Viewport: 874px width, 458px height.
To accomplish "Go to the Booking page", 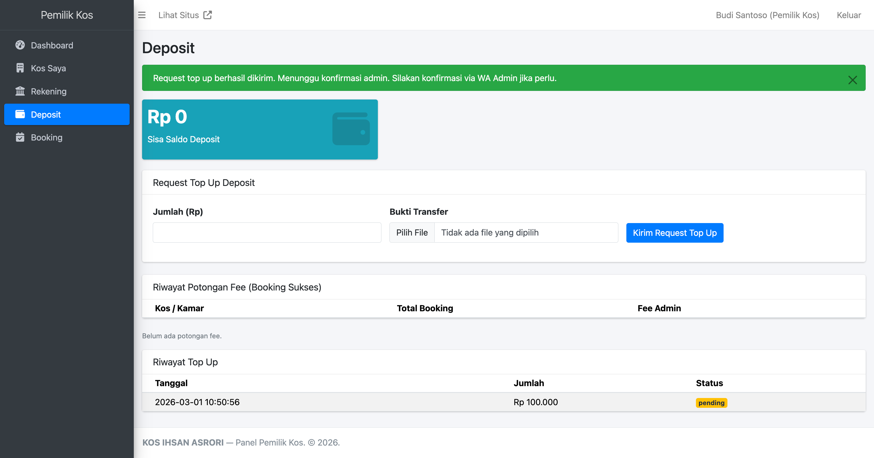I will pos(46,137).
